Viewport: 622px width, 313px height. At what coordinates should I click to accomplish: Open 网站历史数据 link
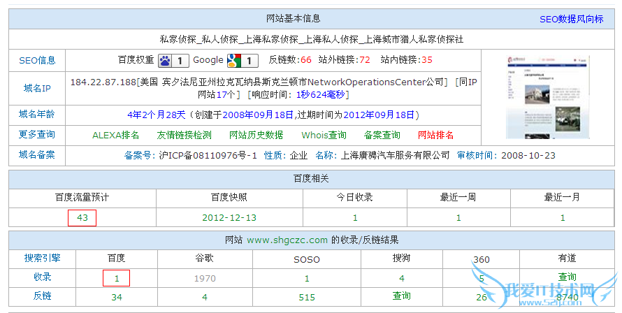[256, 136]
